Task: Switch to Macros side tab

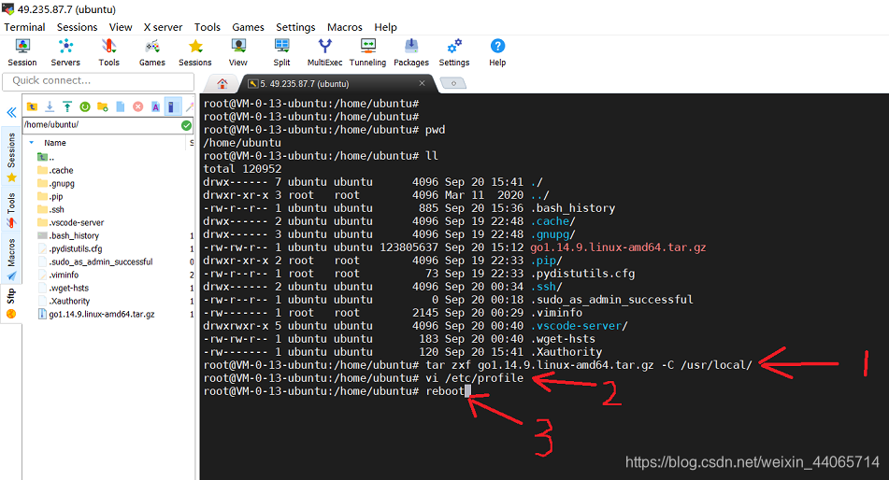Action: (x=11, y=259)
